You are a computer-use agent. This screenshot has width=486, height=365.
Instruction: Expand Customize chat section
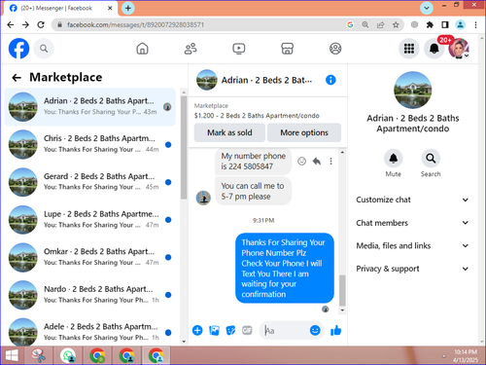tap(412, 200)
